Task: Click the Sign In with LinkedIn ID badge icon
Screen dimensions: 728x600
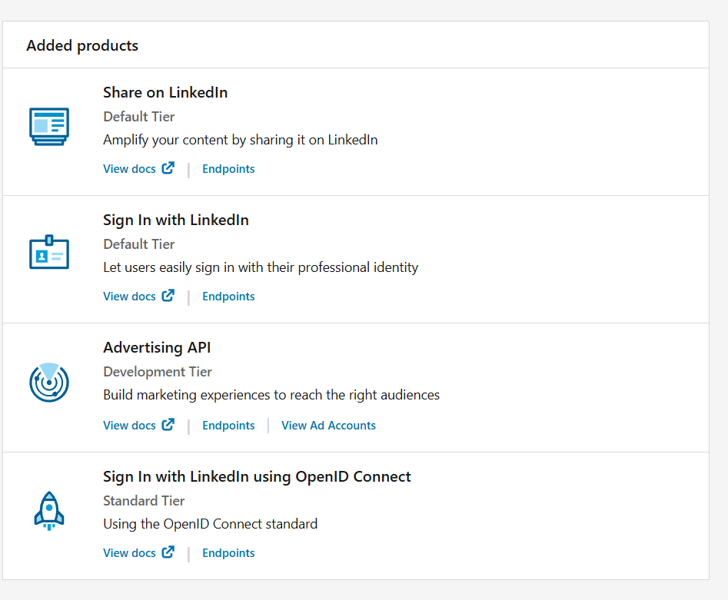Action: tap(49, 253)
